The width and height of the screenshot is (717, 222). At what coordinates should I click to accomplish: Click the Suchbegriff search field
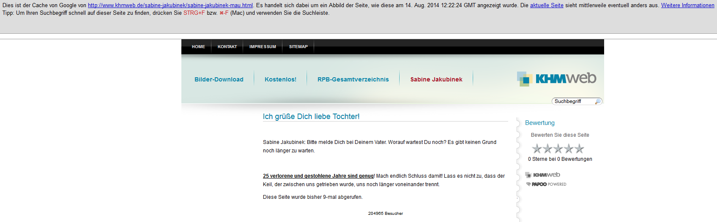[x=573, y=101]
